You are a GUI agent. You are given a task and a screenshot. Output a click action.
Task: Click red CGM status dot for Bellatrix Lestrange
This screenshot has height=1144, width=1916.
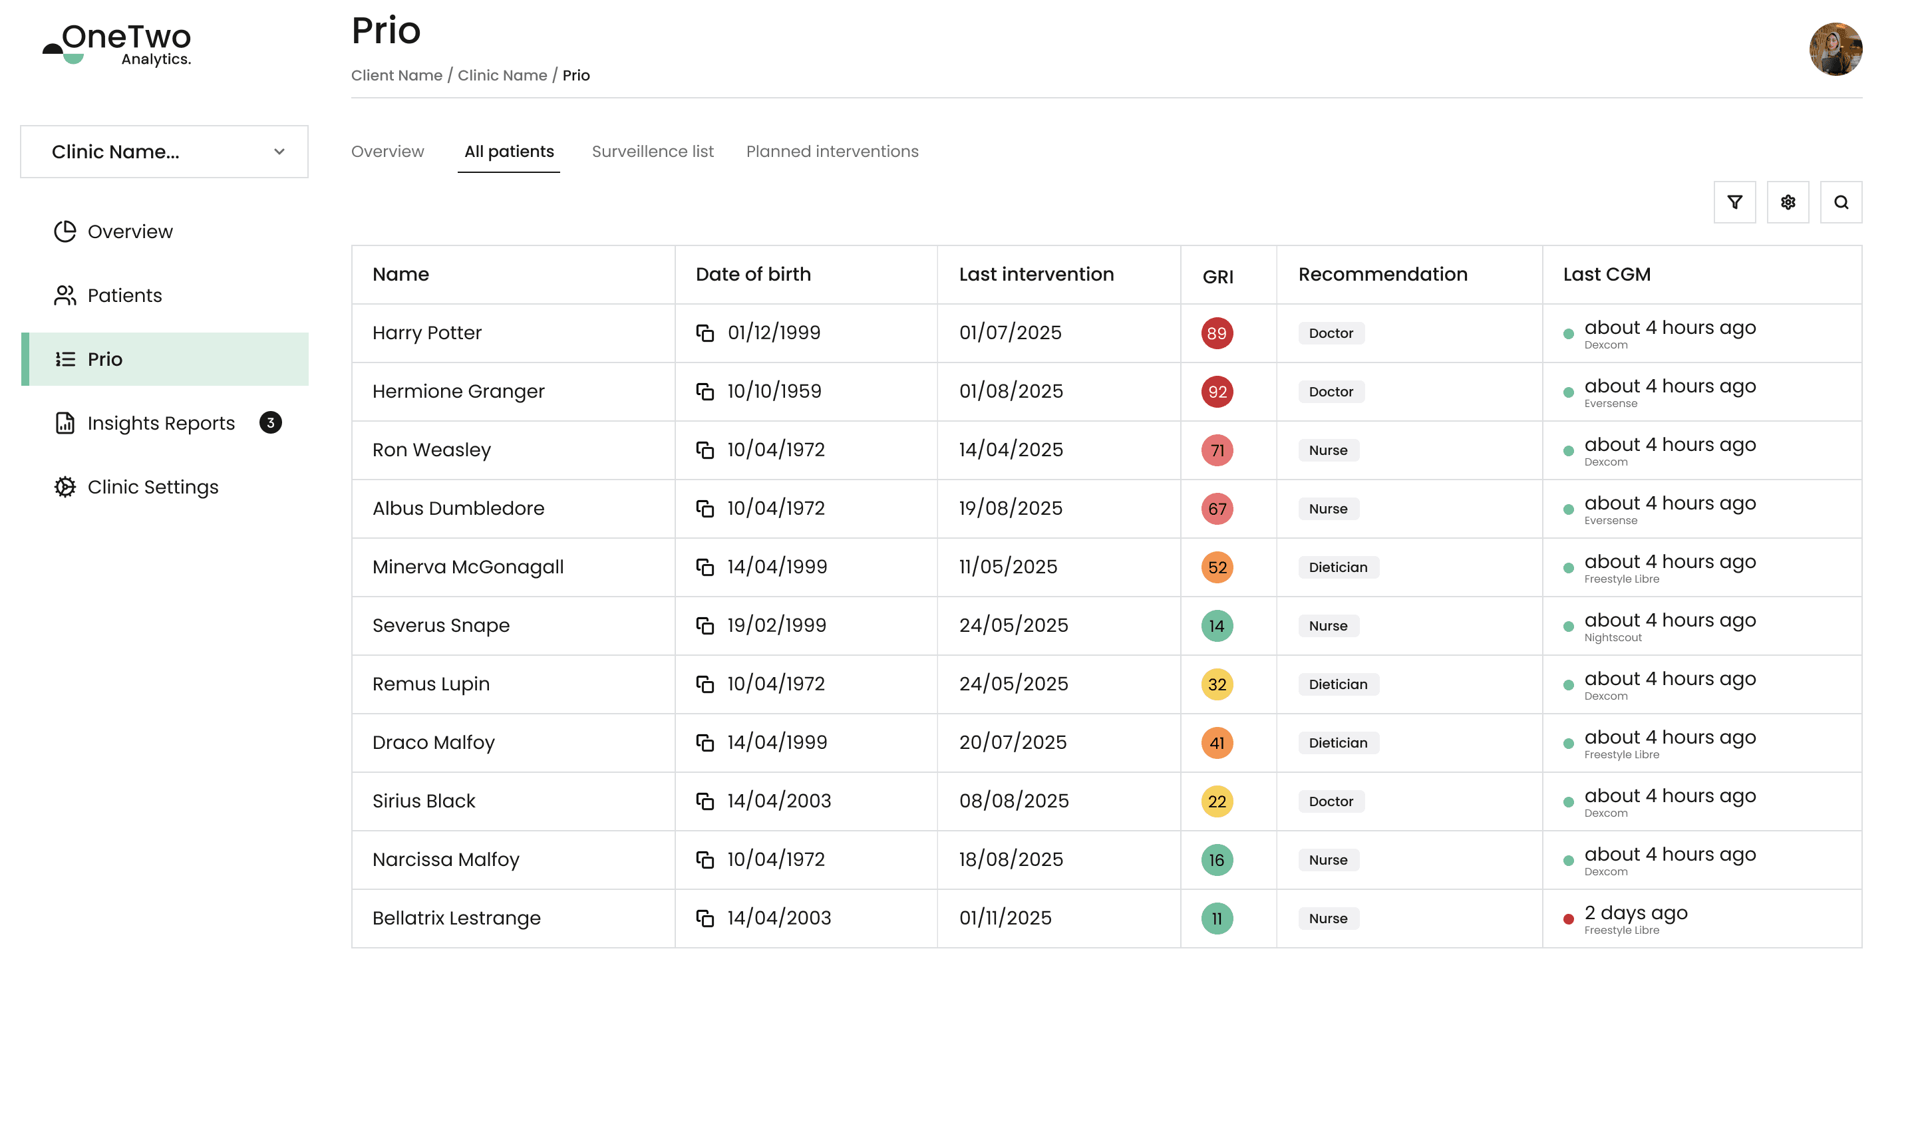[x=1568, y=919]
